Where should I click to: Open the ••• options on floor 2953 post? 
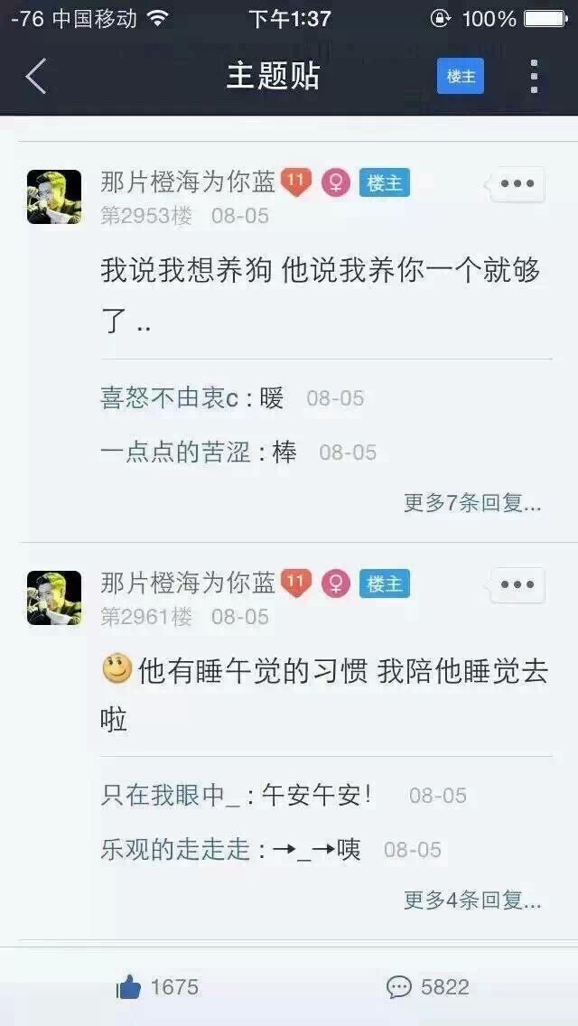[x=517, y=184]
